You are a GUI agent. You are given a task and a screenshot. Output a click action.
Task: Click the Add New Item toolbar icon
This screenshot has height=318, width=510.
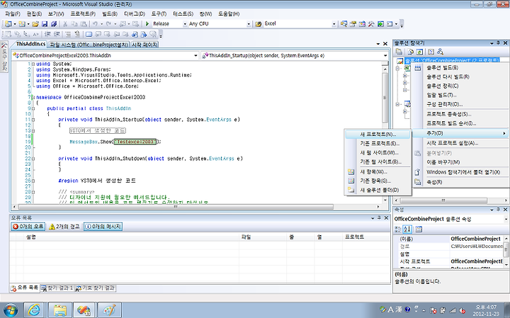click(x=22, y=24)
